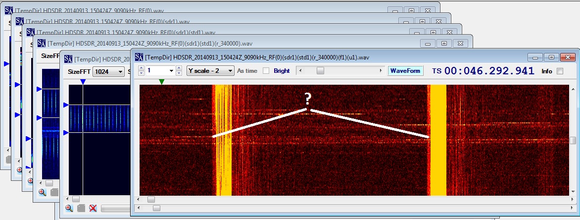Click the spinner left of the value 1 box
The height and width of the screenshot is (220, 580).
click(142, 70)
